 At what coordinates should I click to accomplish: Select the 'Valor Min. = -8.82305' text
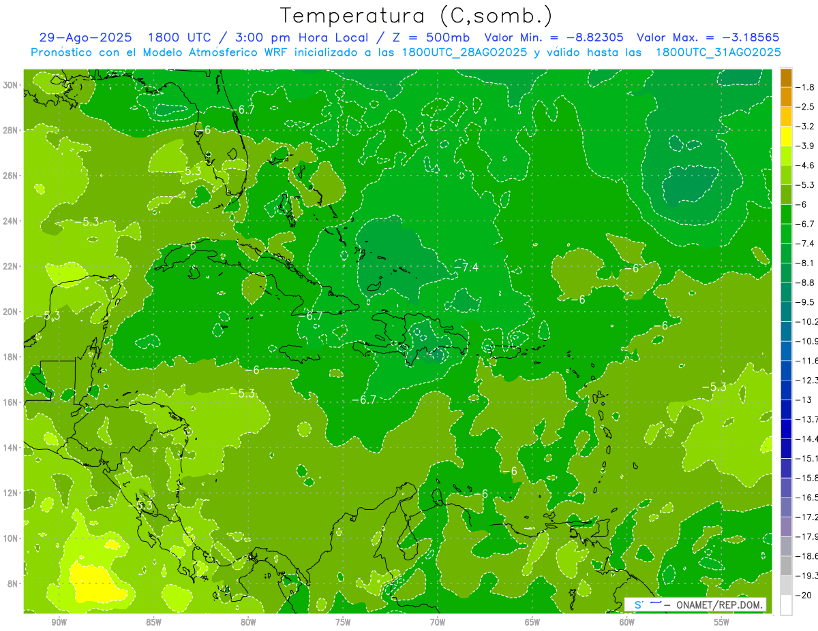tap(554, 37)
